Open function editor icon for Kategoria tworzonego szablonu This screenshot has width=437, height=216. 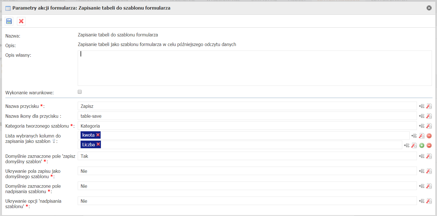click(429, 126)
